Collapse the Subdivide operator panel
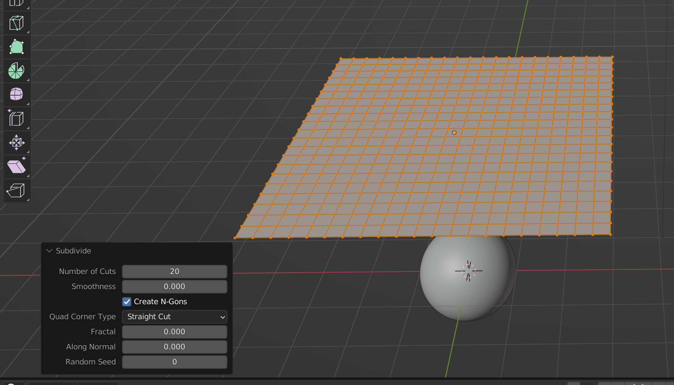Image resolution: width=674 pixels, height=385 pixels. pos(49,250)
